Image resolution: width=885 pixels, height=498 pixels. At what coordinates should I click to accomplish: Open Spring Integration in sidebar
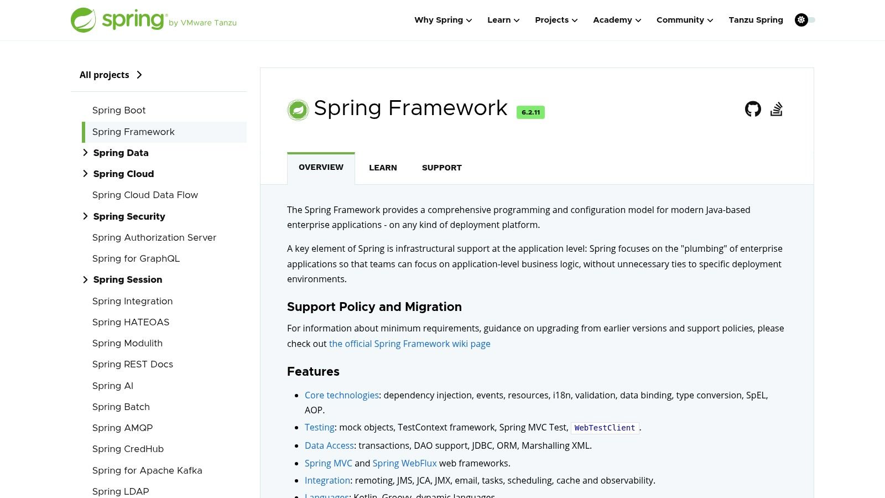[x=132, y=301]
